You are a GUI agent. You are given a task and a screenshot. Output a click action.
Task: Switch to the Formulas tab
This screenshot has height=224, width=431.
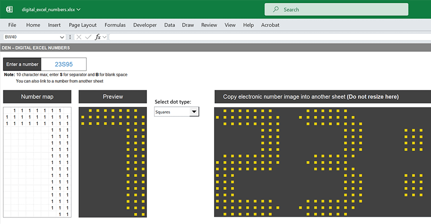pos(115,25)
